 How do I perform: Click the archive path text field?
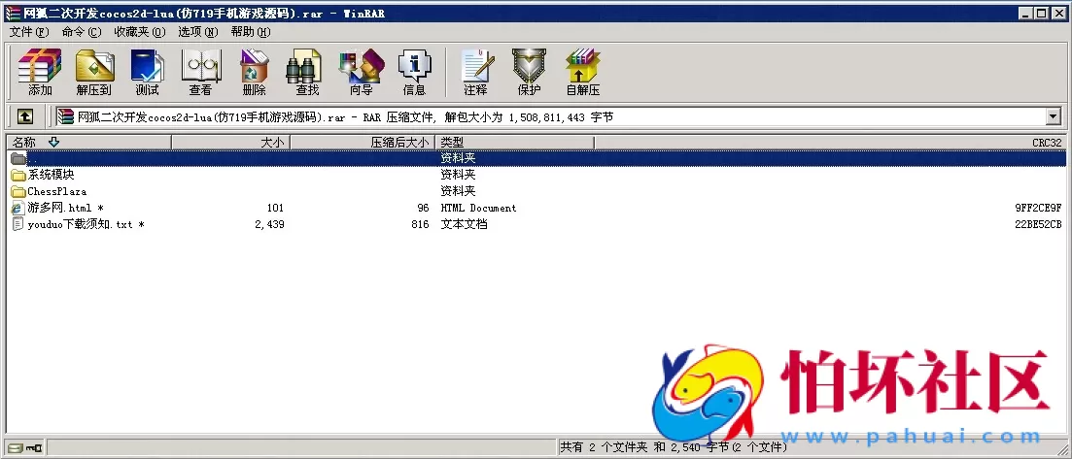tap(550, 116)
